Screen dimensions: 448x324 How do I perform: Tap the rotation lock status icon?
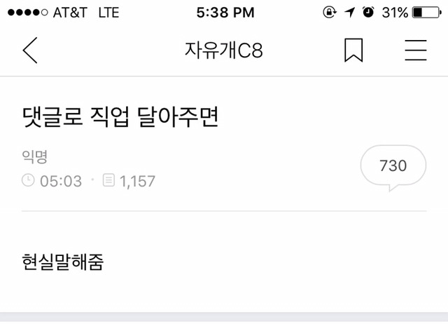(330, 13)
